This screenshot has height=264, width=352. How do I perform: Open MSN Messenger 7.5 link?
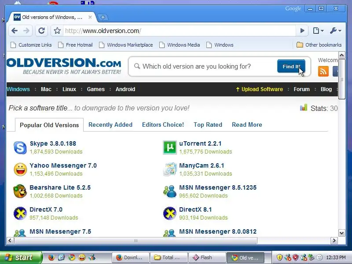(60, 231)
